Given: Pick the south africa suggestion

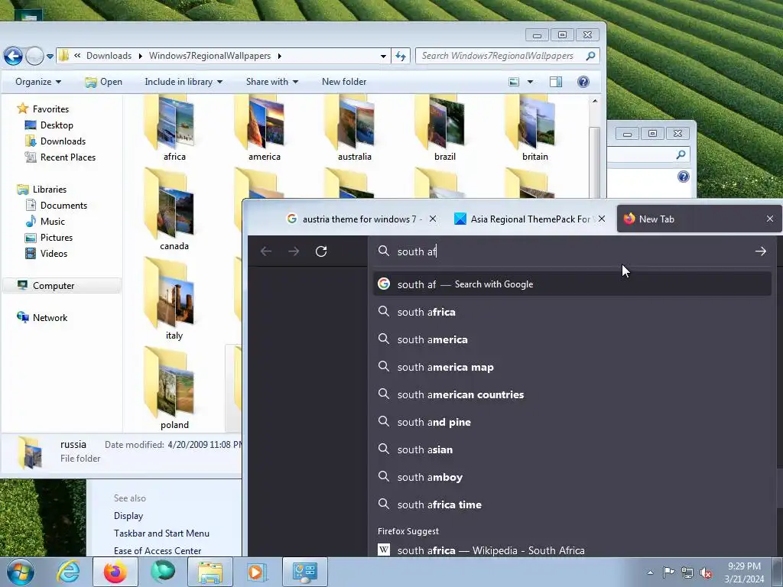Looking at the screenshot, I should pos(572,312).
